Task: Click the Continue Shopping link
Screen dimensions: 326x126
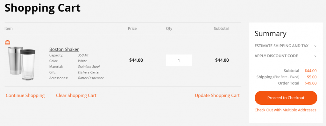Action: pyautogui.click(x=25, y=96)
